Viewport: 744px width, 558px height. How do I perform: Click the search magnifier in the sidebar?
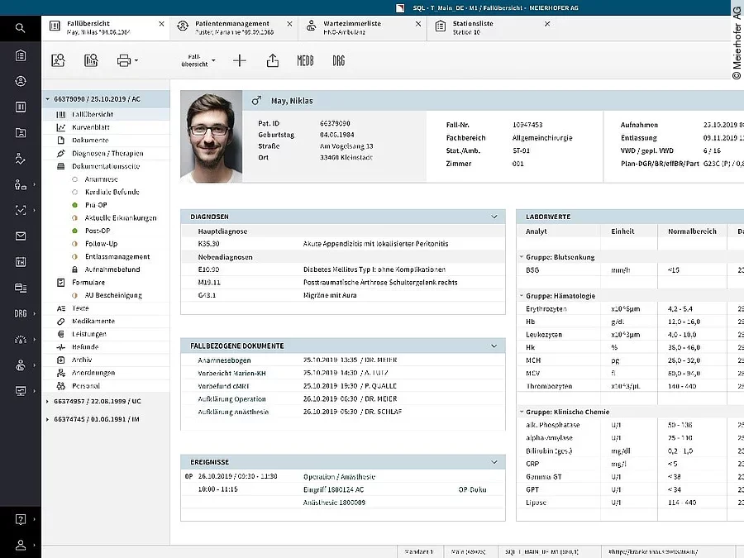coord(20,28)
